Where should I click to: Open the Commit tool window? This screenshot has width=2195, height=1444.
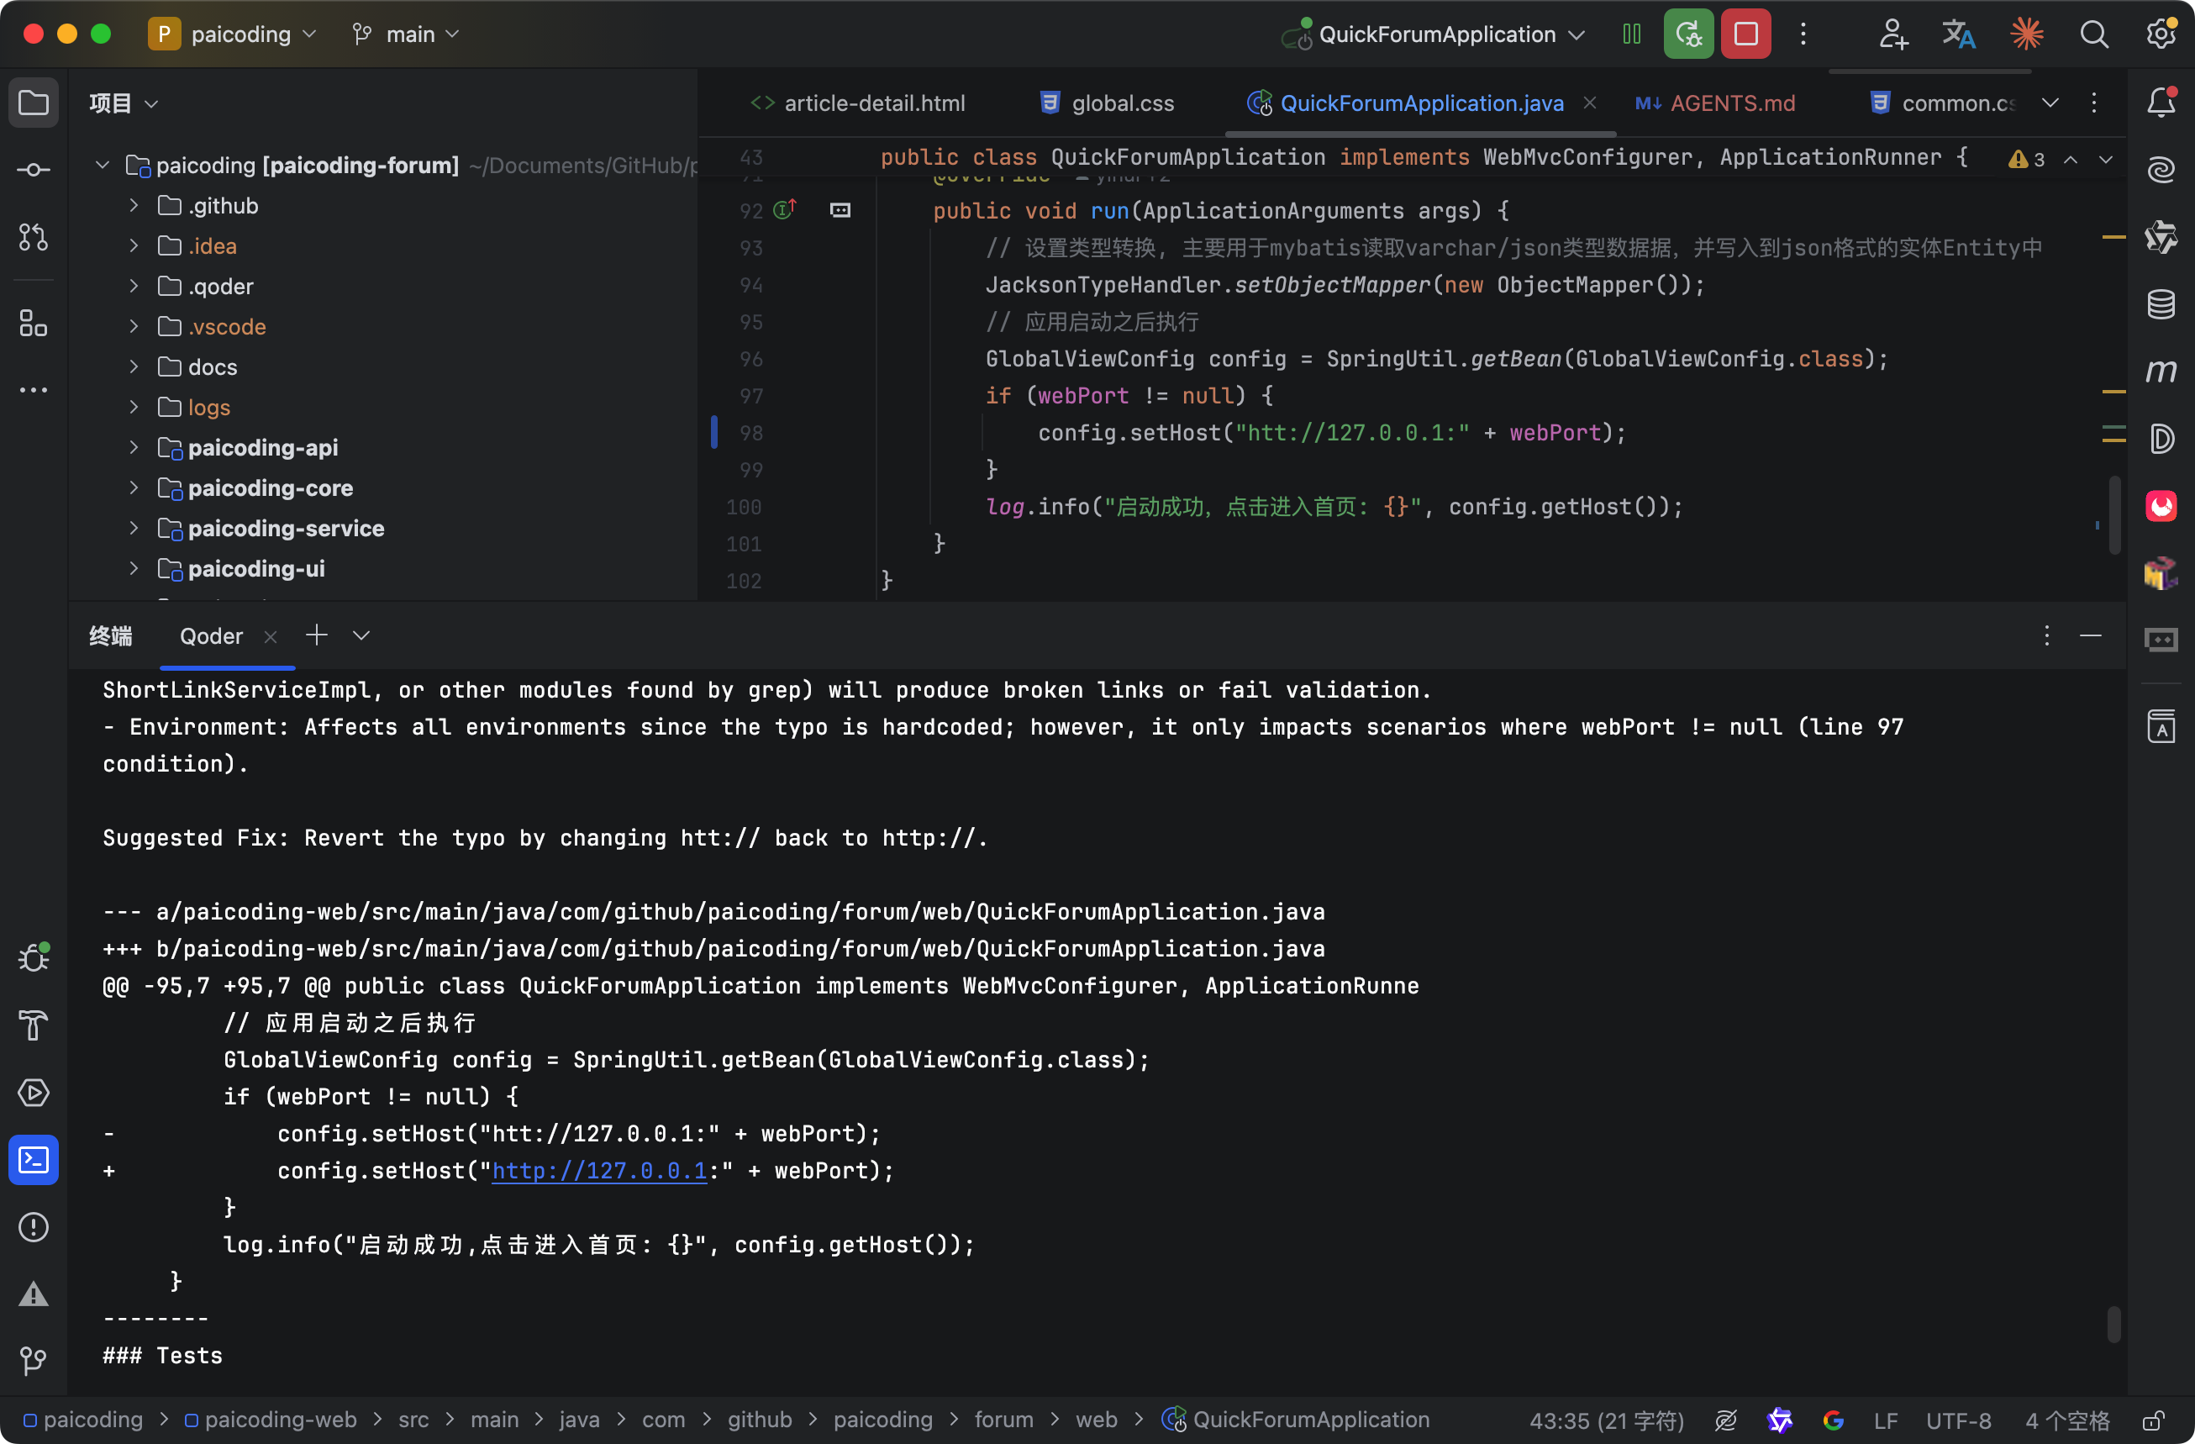34,170
